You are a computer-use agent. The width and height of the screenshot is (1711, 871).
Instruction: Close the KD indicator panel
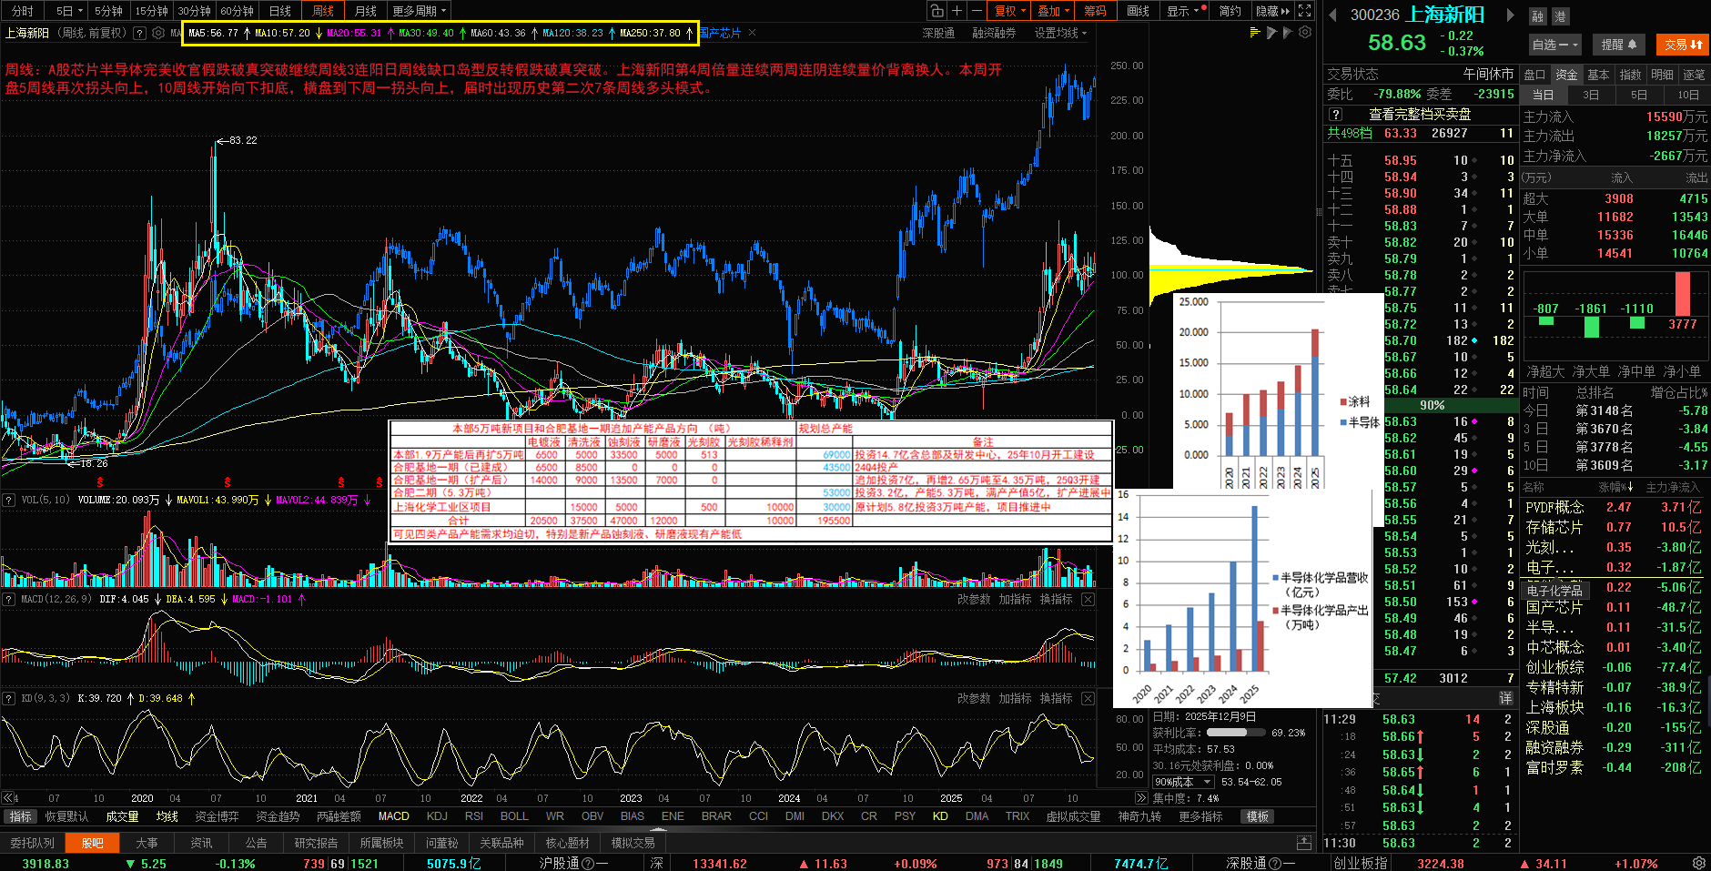coord(1088,698)
